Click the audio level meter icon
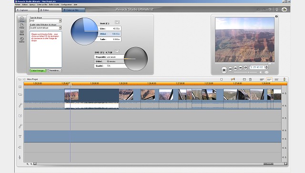The image size is (305, 173). [x=285, y=79]
